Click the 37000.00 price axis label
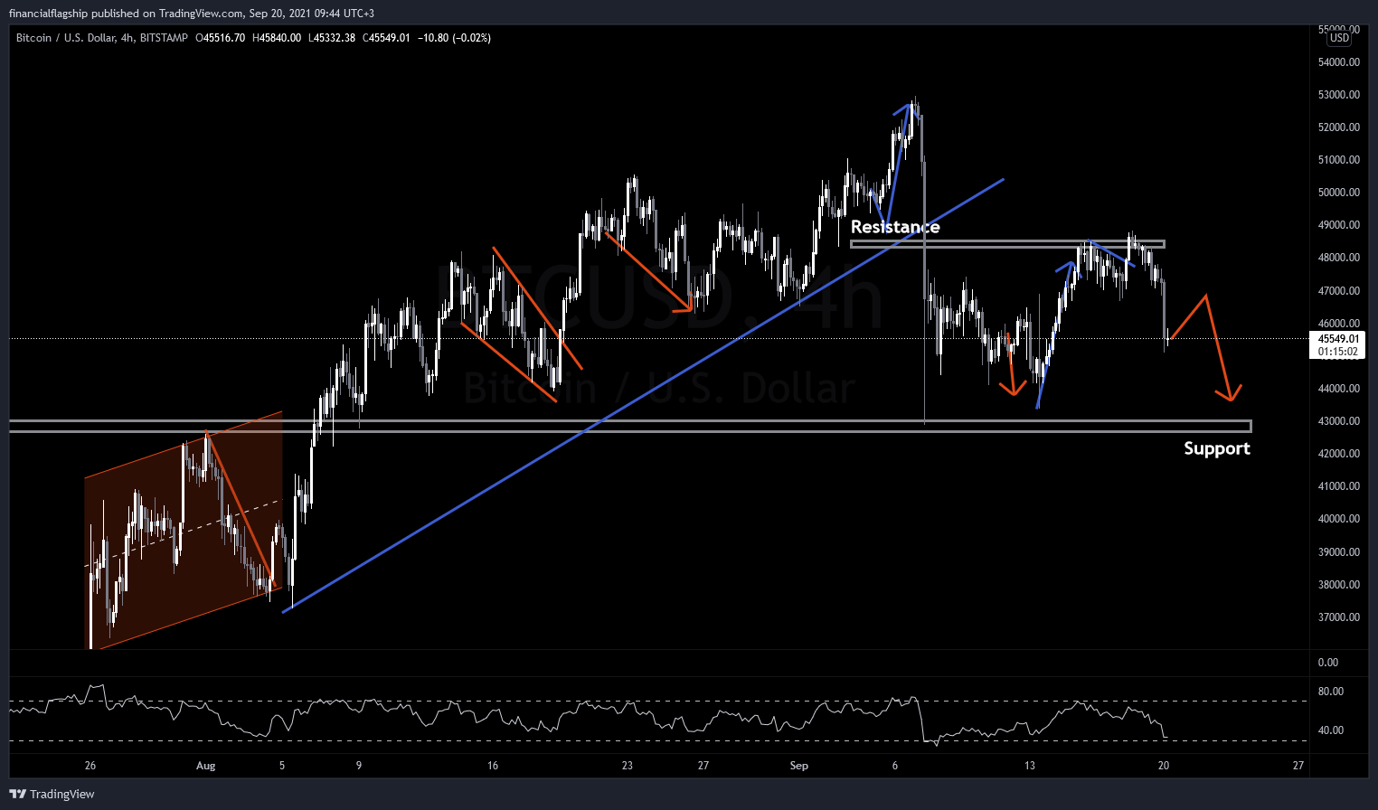This screenshot has height=810, width=1378. click(1339, 617)
